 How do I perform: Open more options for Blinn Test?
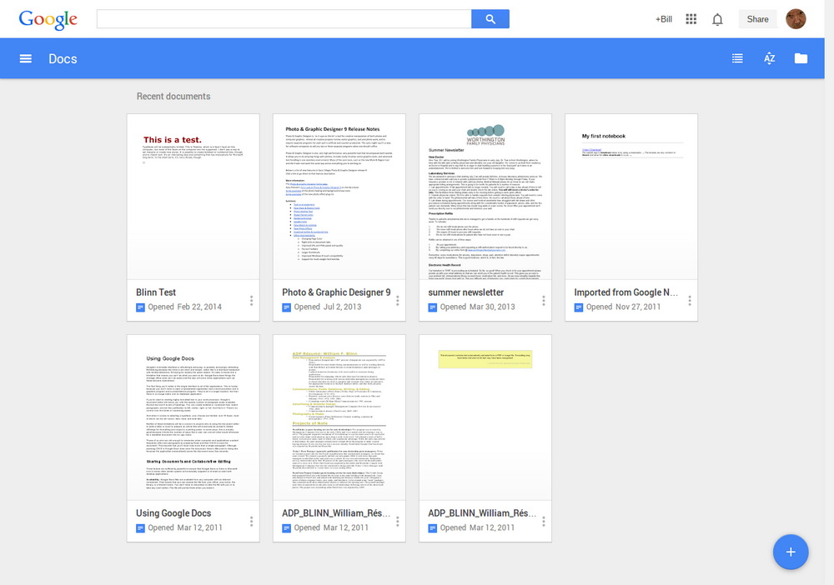click(251, 301)
